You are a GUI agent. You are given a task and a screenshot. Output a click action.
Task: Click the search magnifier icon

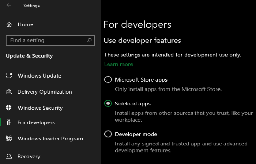(x=89, y=40)
